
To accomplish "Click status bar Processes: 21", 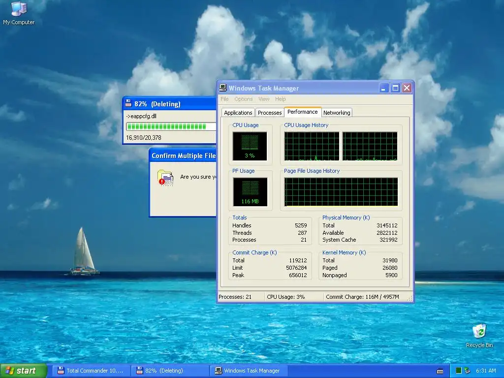I will coord(235,297).
